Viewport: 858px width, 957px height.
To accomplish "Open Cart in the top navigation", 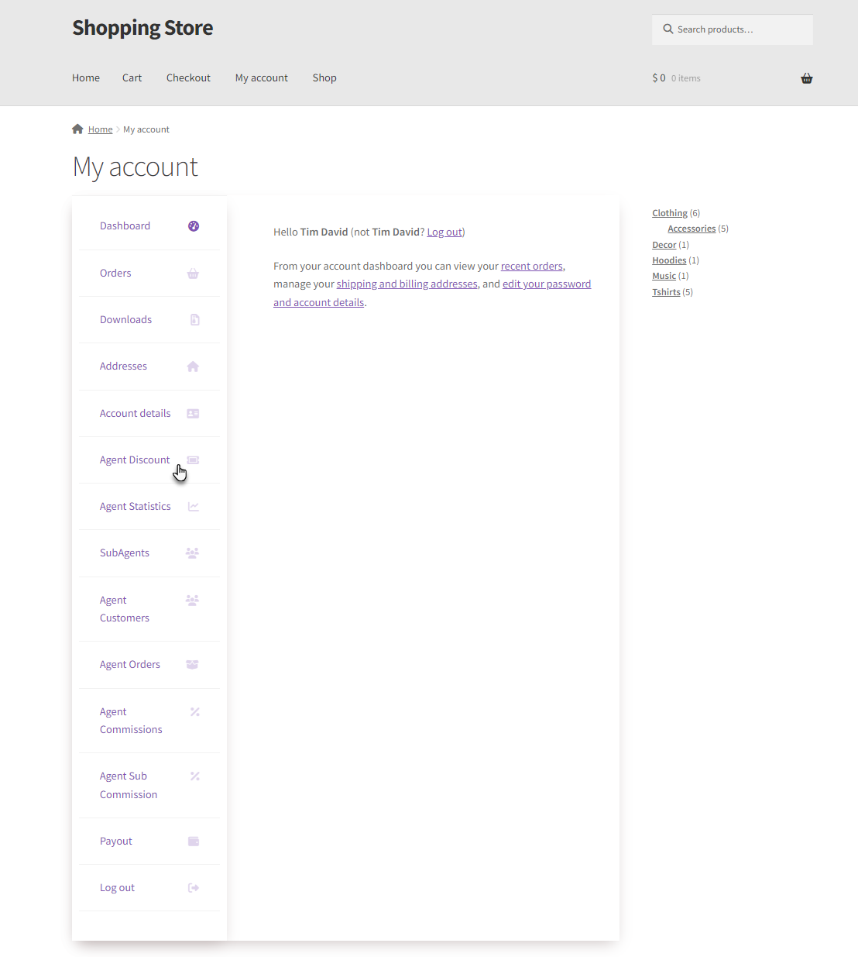I will (132, 78).
